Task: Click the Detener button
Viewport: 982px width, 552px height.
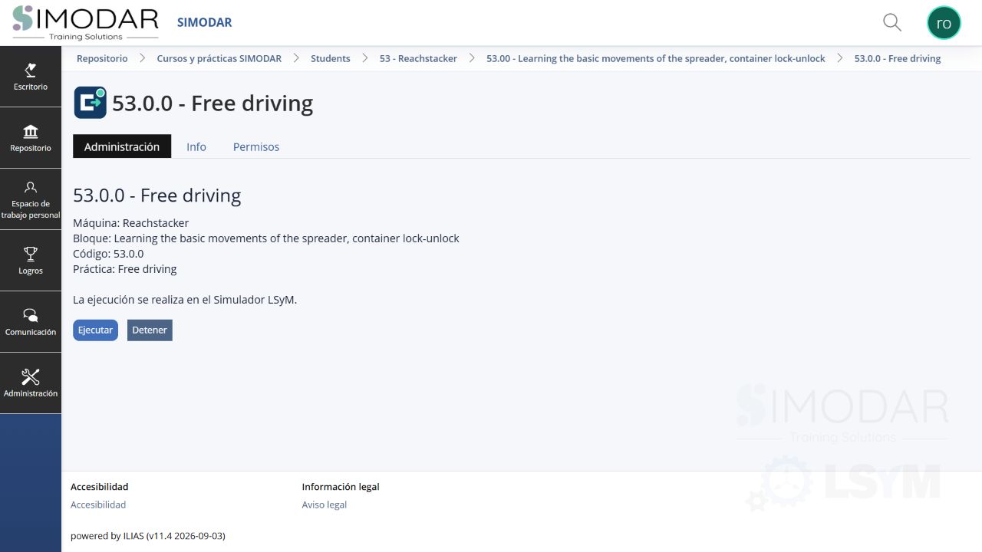Action: [150, 330]
